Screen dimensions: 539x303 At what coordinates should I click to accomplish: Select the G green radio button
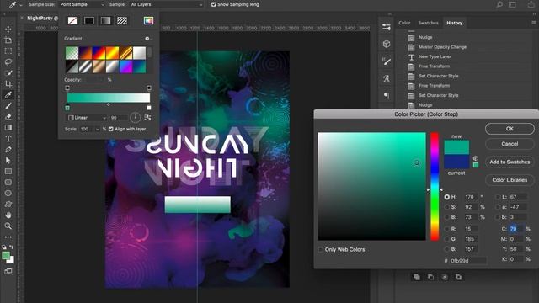[446, 239]
